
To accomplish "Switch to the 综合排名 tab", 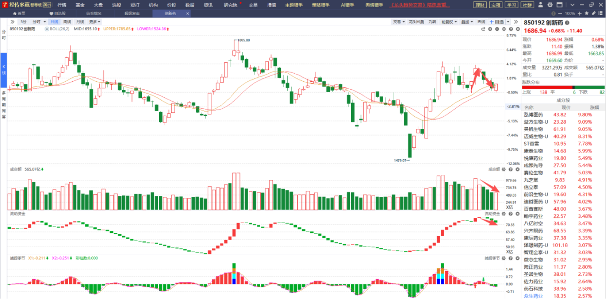I will click(93, 13).
